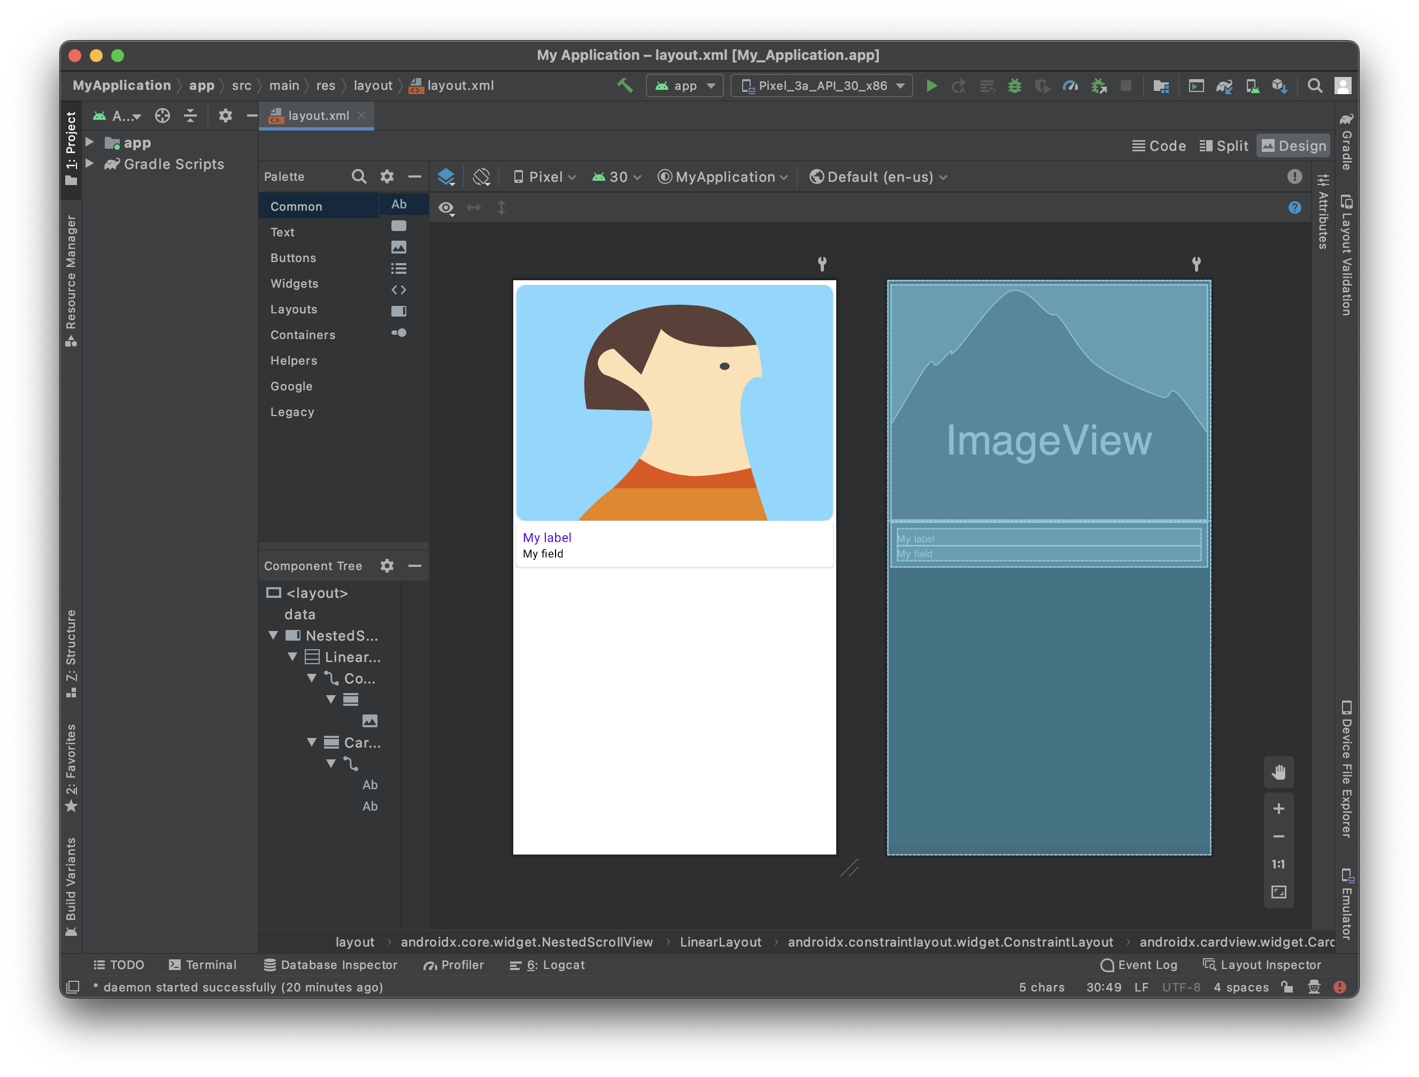Click the ImageView in blueprint view
This screenshot has width=1419, height=1077.
click(x=1049, y=401)
